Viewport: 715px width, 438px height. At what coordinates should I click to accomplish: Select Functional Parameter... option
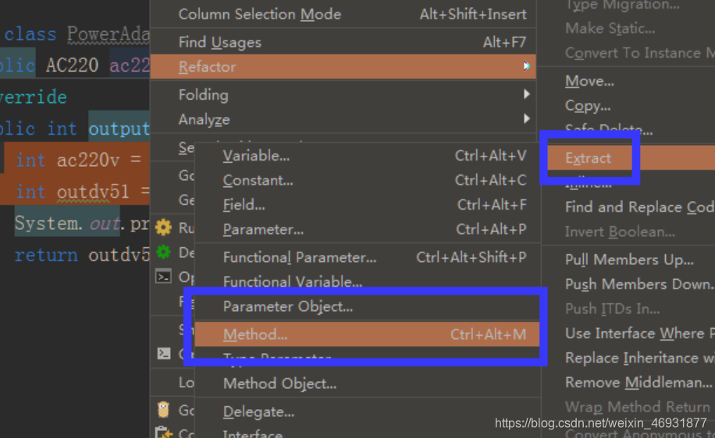368,258
